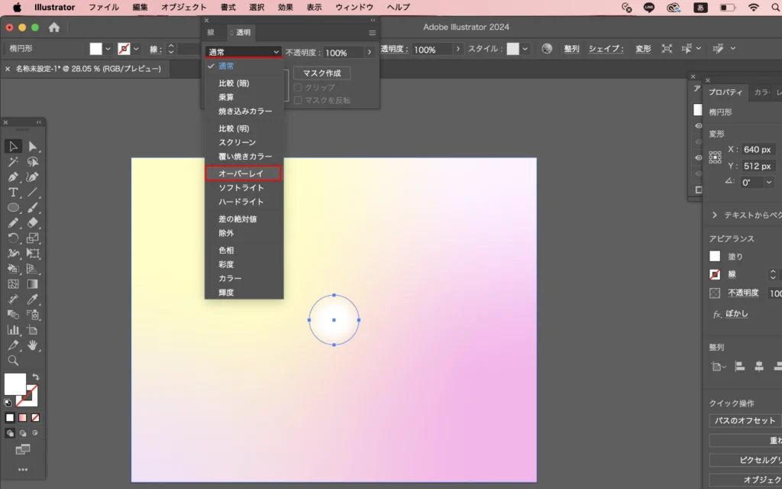Select the Selection (black arrow) tool
The image size is (782, 489).
14,146
